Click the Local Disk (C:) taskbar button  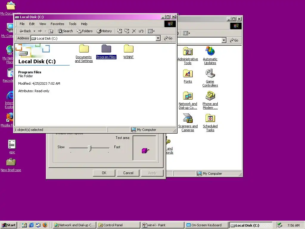251,225
